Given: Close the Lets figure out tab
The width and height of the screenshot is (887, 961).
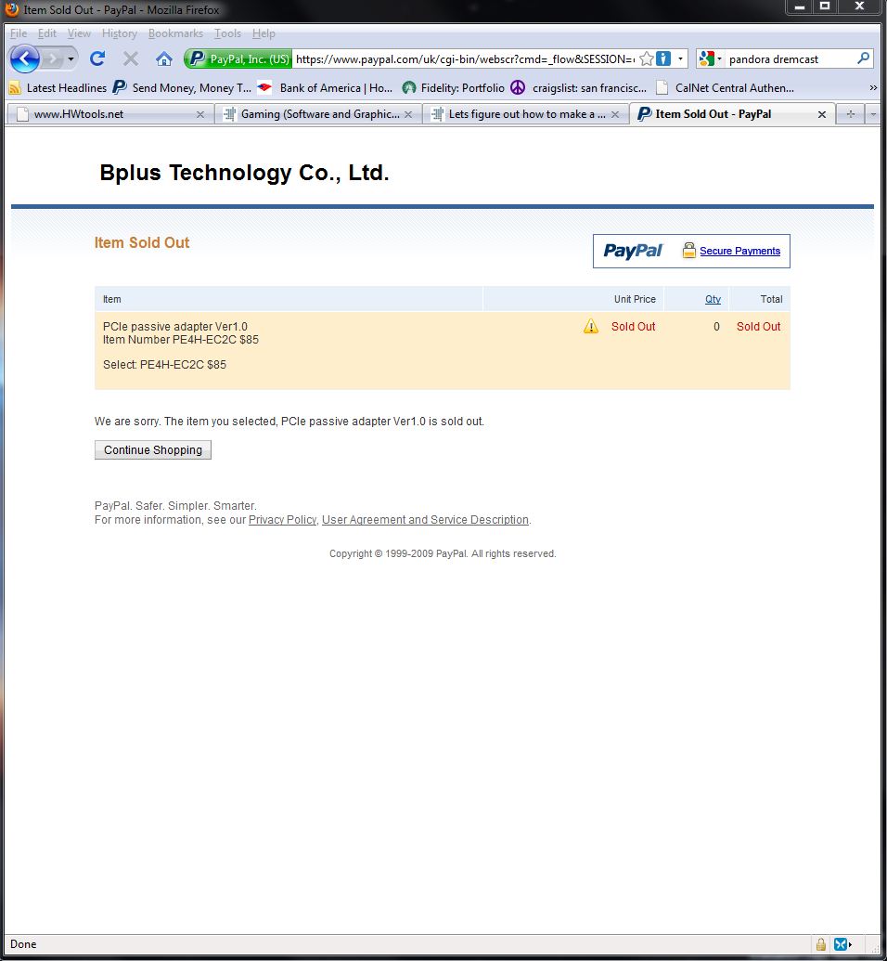Looking at the screenshot, I should [615, 114].
